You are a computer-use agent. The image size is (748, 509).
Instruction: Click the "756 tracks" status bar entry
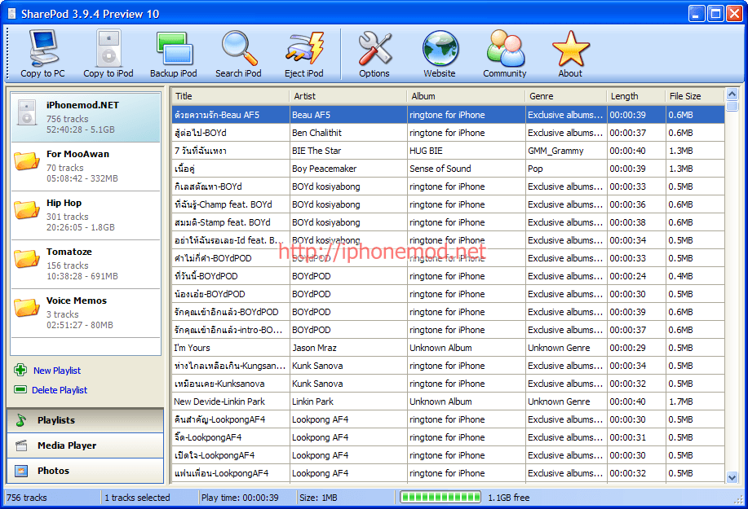pyautogui.click(x=27, y=498)
